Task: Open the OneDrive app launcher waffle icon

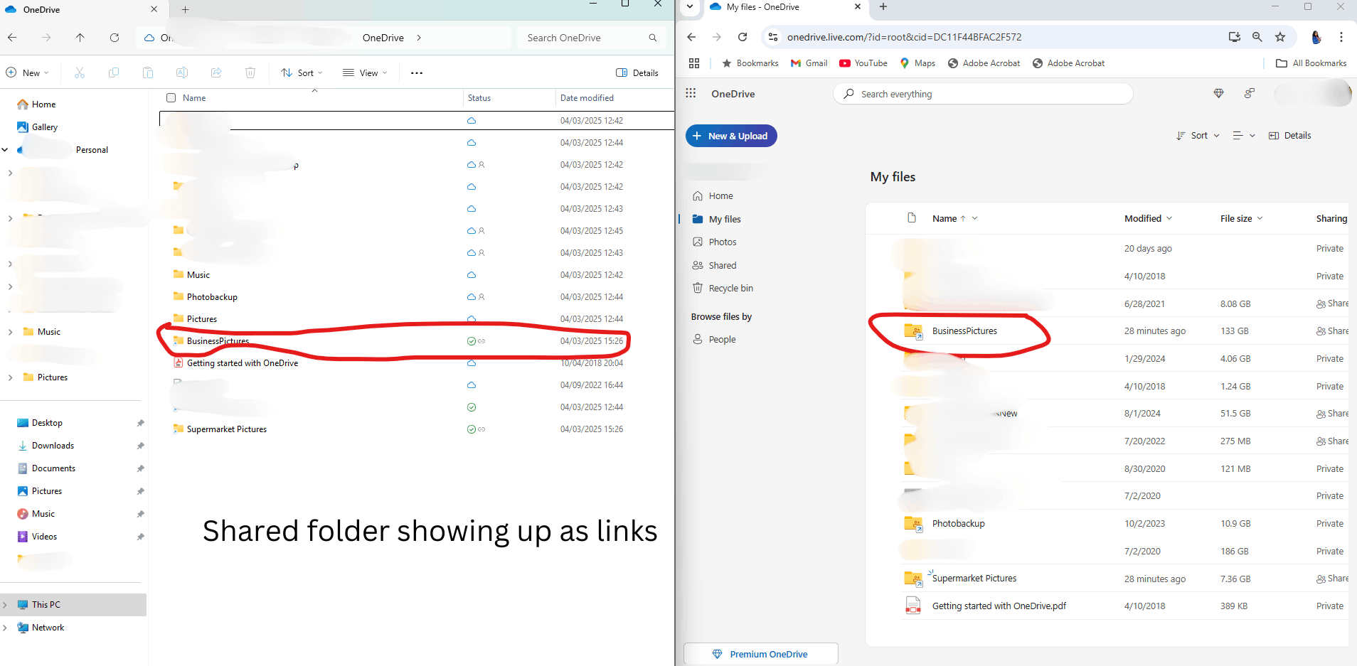Action: (691, 93)
